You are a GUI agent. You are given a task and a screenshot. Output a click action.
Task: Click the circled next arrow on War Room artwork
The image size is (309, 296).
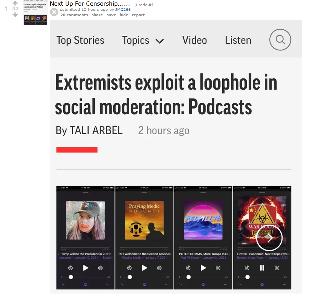click(269, 238)
